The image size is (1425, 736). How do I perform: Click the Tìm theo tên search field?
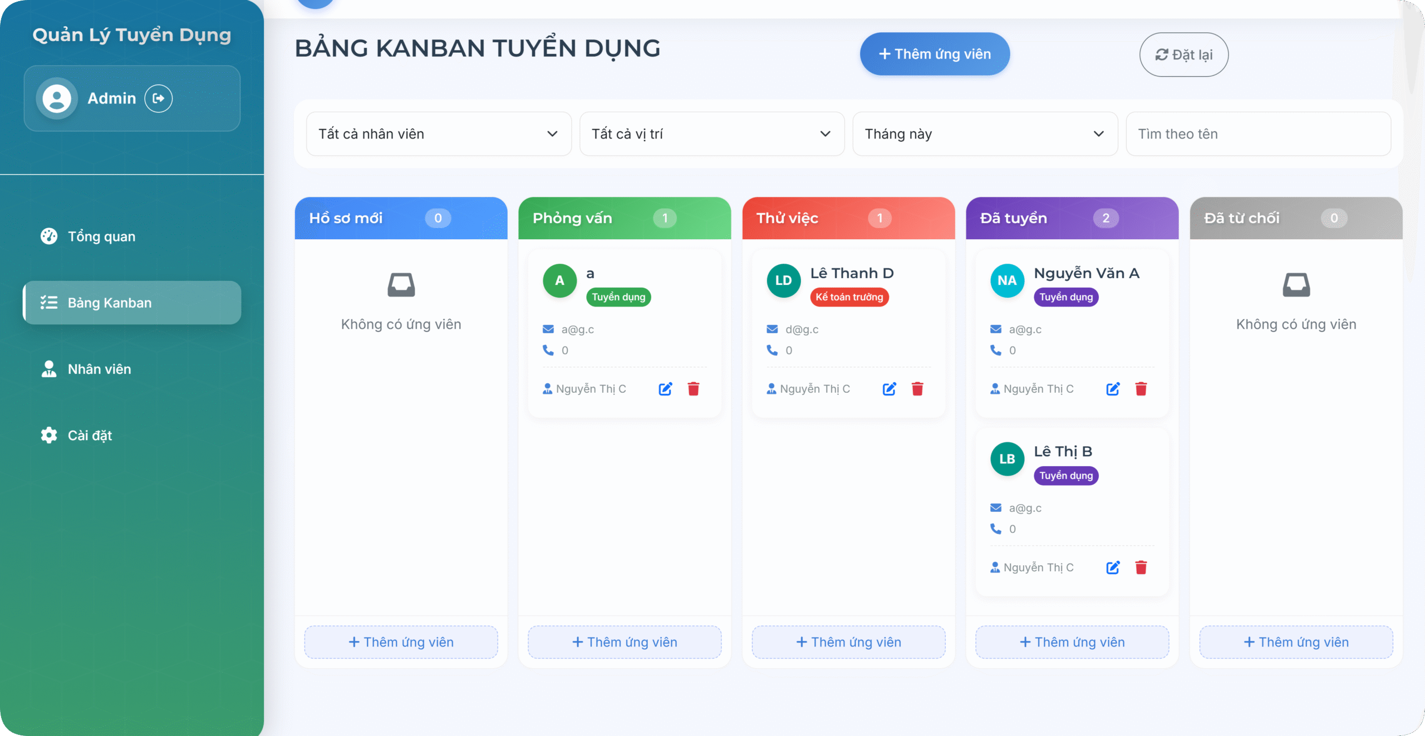(x=1258, y=134)
